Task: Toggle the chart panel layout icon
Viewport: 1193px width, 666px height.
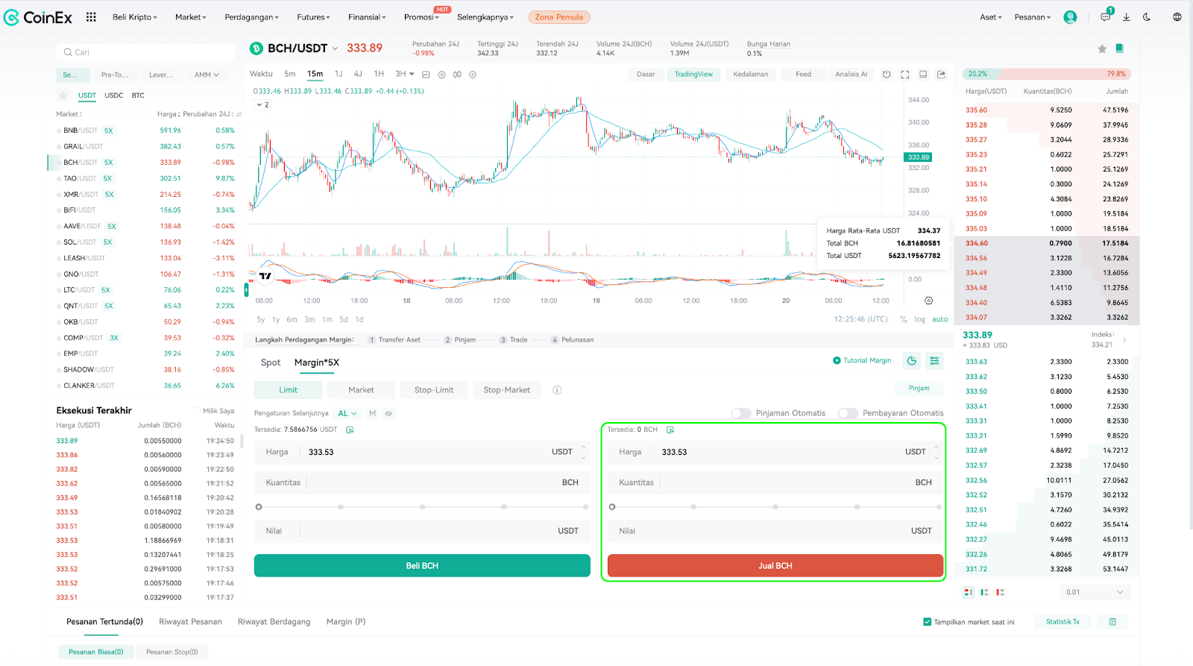Action: tap(923, 75)
